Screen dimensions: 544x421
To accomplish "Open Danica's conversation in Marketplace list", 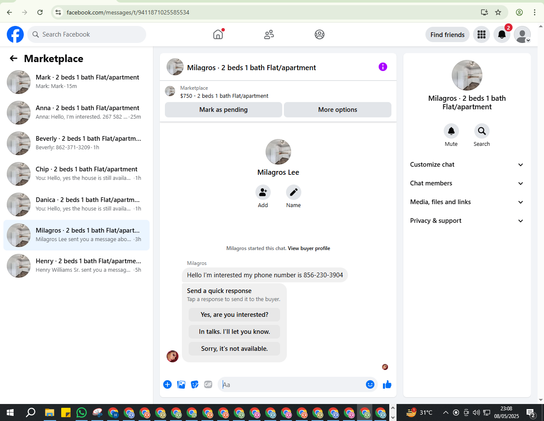I will point(76,205).
